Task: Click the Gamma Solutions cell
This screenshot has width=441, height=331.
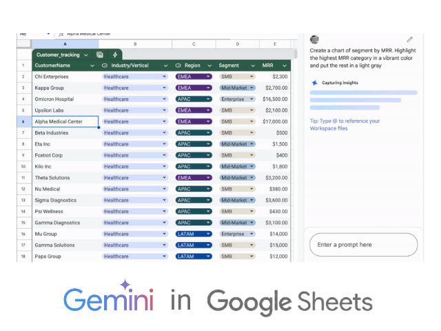Action: 65,245
